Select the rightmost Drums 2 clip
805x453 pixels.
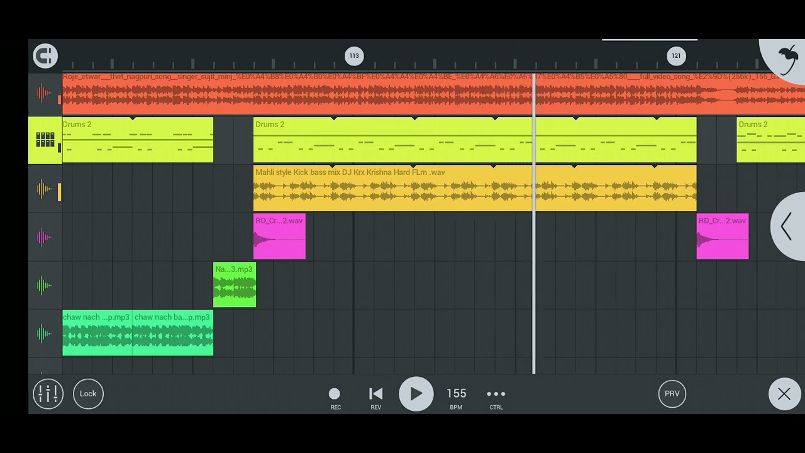click(770, 140)
